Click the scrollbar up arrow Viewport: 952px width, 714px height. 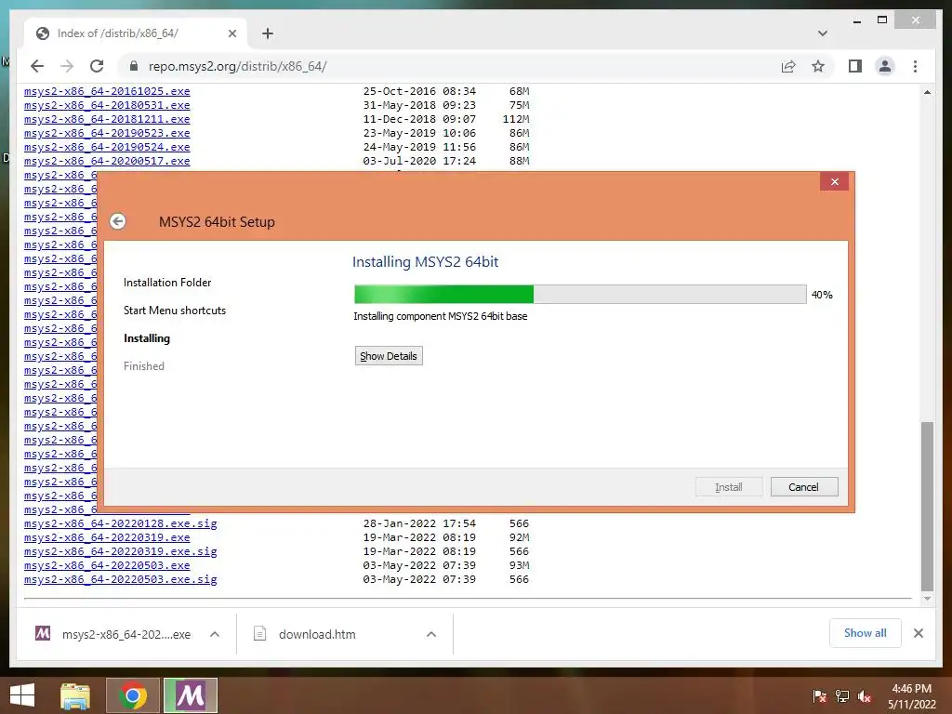click(927, 92)
